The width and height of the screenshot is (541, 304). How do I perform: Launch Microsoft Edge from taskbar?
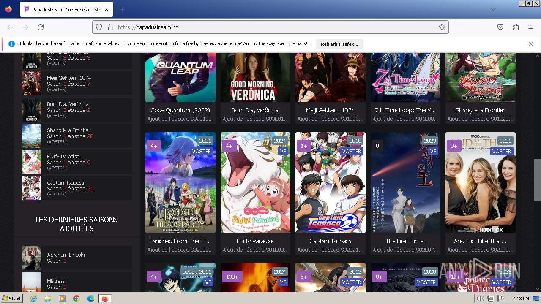[91, 299]
